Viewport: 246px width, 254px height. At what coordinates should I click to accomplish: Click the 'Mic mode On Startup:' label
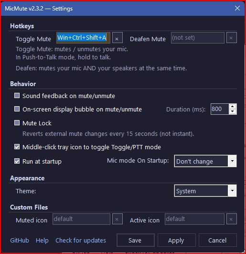138,161
